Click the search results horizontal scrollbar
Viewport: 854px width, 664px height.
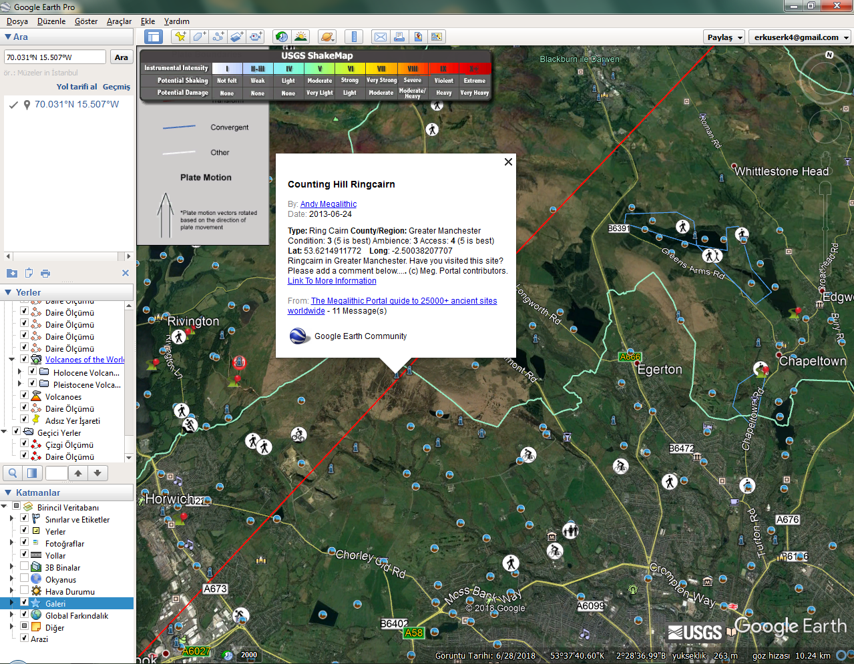click(x=67, y=256)
